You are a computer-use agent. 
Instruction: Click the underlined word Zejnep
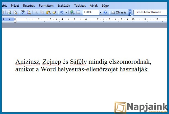[52, 62]
